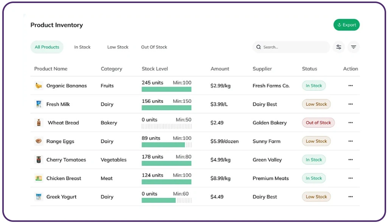Click the $5.99/dozen amount

coord(224,141)
